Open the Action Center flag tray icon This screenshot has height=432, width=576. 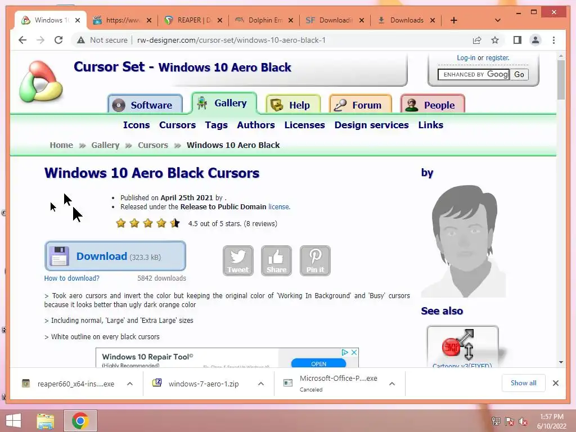(x=510, y=421)
